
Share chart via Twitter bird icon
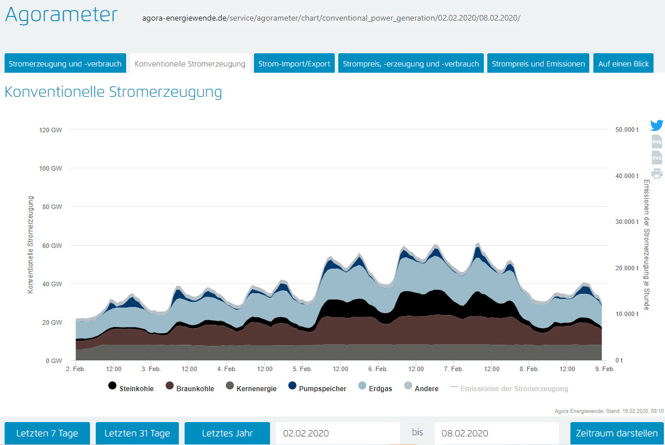(x=656, y=125)
